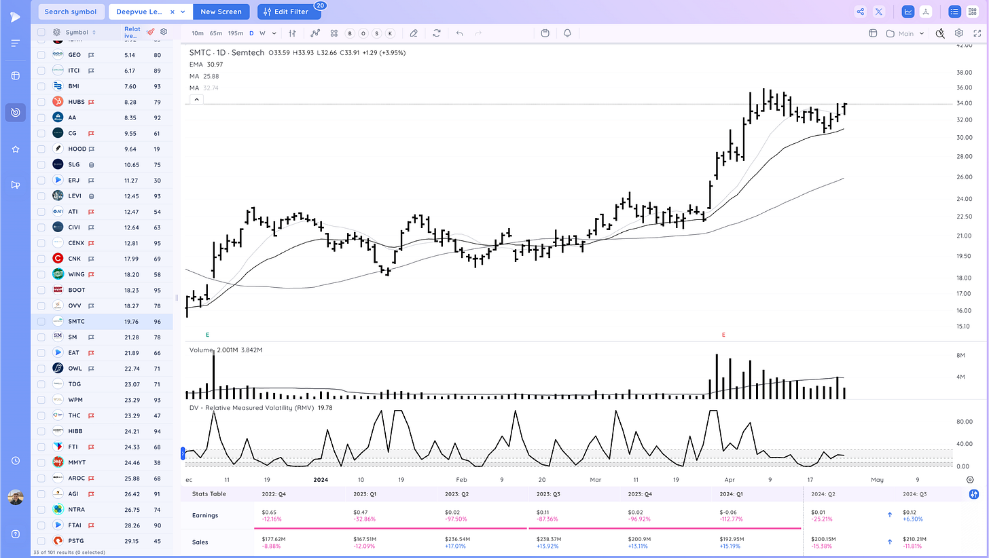The image size is (989, 558).
Task: Select the D daily timeframe
Action: click(x=251, y=33)
